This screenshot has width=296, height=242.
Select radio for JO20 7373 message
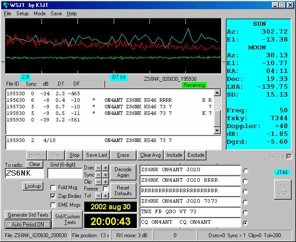point(246,202)
